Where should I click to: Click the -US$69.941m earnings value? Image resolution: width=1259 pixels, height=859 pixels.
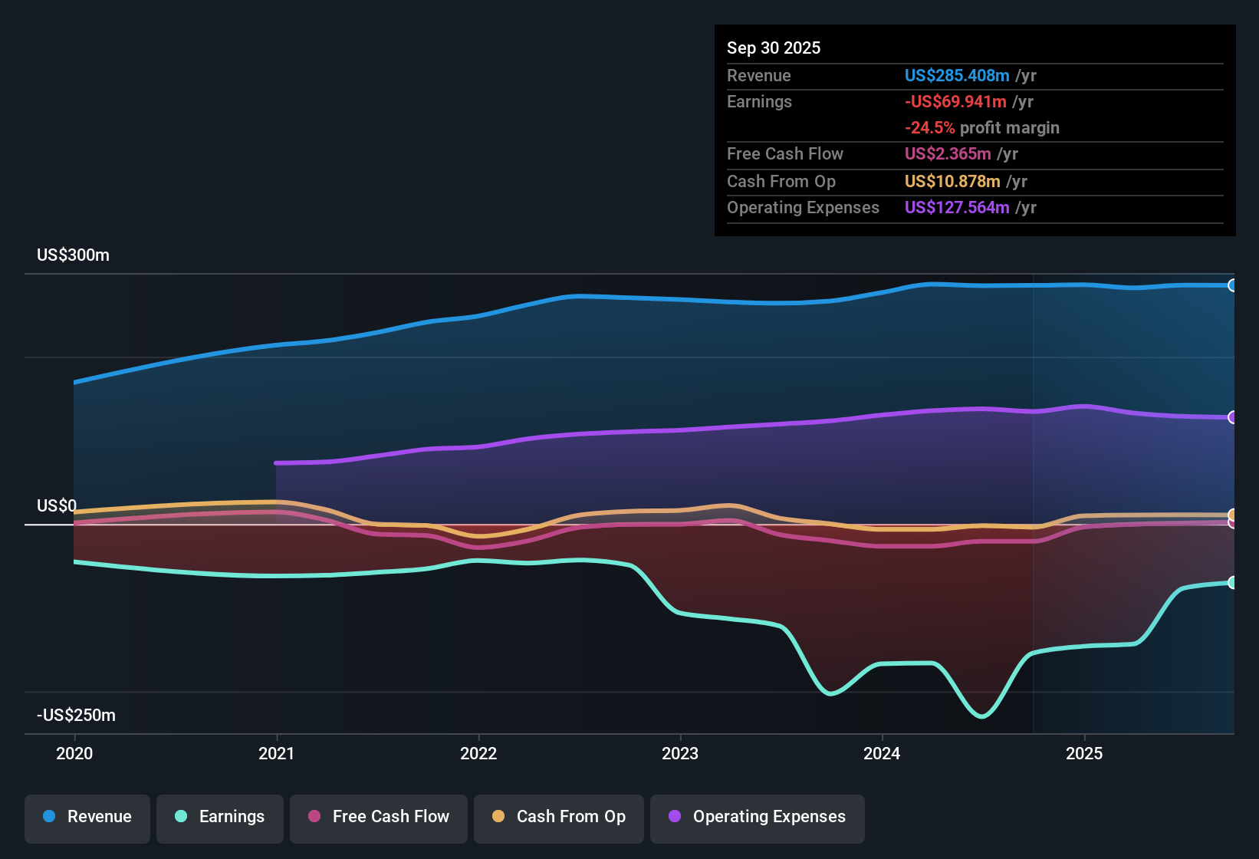click(955, 101)
